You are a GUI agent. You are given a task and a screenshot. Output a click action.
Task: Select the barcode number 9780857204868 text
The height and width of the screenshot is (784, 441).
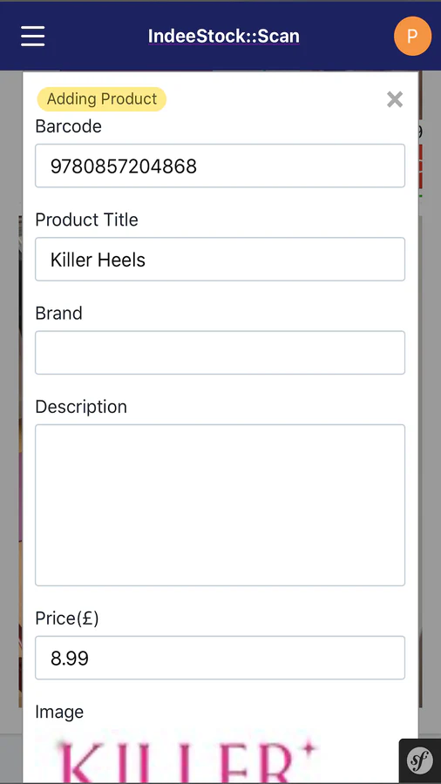tap(124, 166)
